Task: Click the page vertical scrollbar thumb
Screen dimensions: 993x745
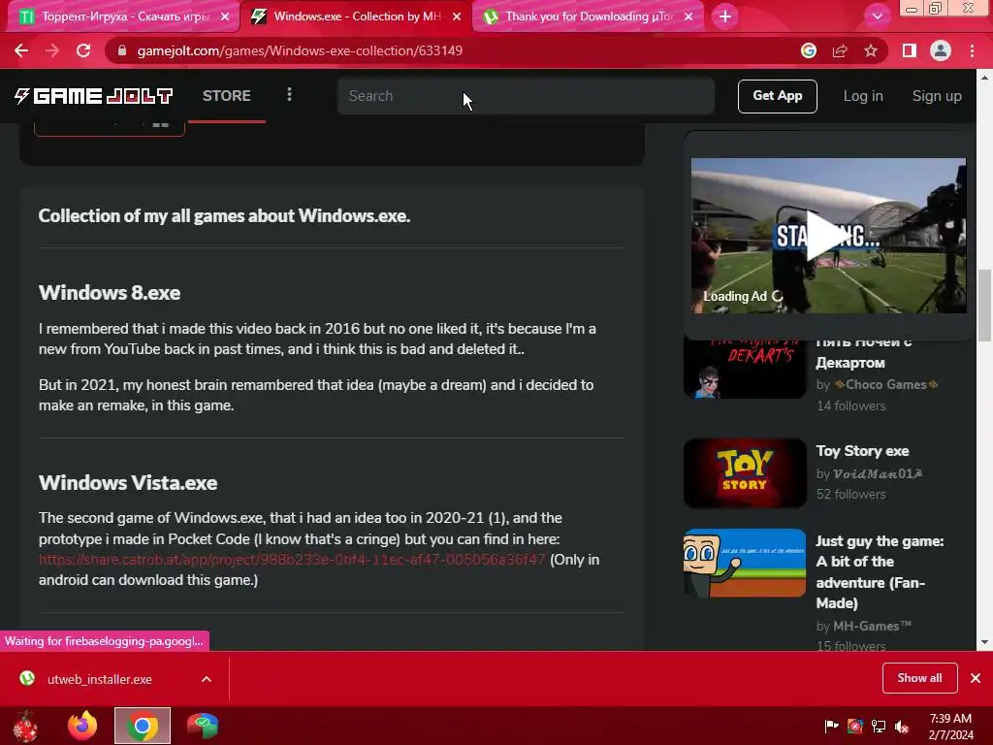Action: (x=983, y=306)
